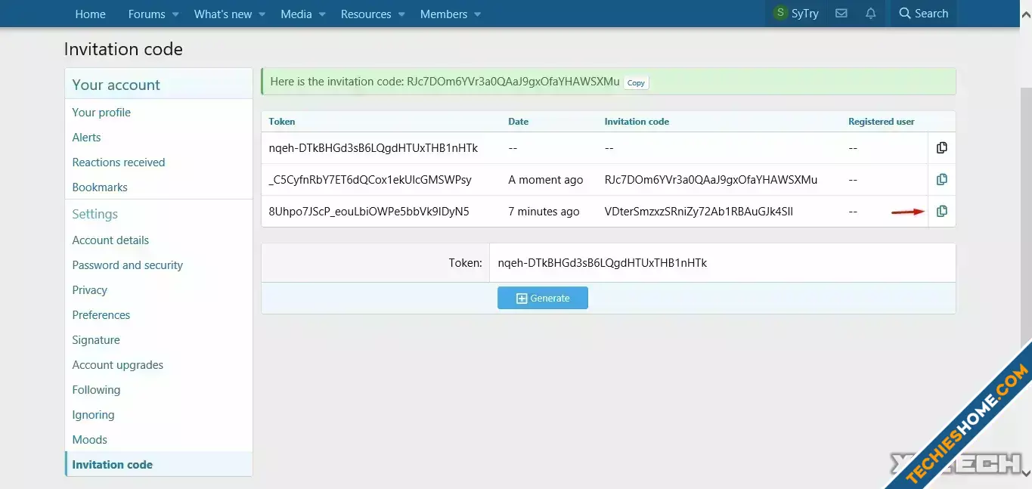Click the 'A moment ago' date cell

point(545,180)
